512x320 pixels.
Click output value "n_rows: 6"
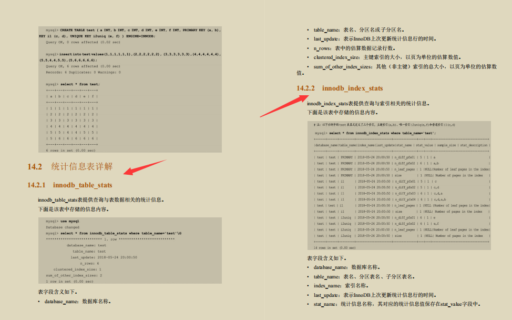pos(89,264)
